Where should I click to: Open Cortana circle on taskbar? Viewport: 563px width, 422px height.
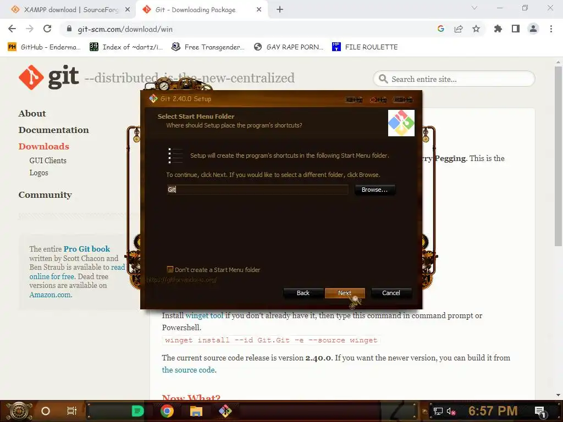tap(46, 411)
